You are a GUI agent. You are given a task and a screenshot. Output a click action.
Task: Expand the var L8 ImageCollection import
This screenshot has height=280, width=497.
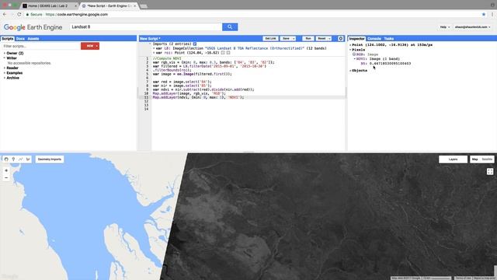pyautogui.click(x=154, y=48)
